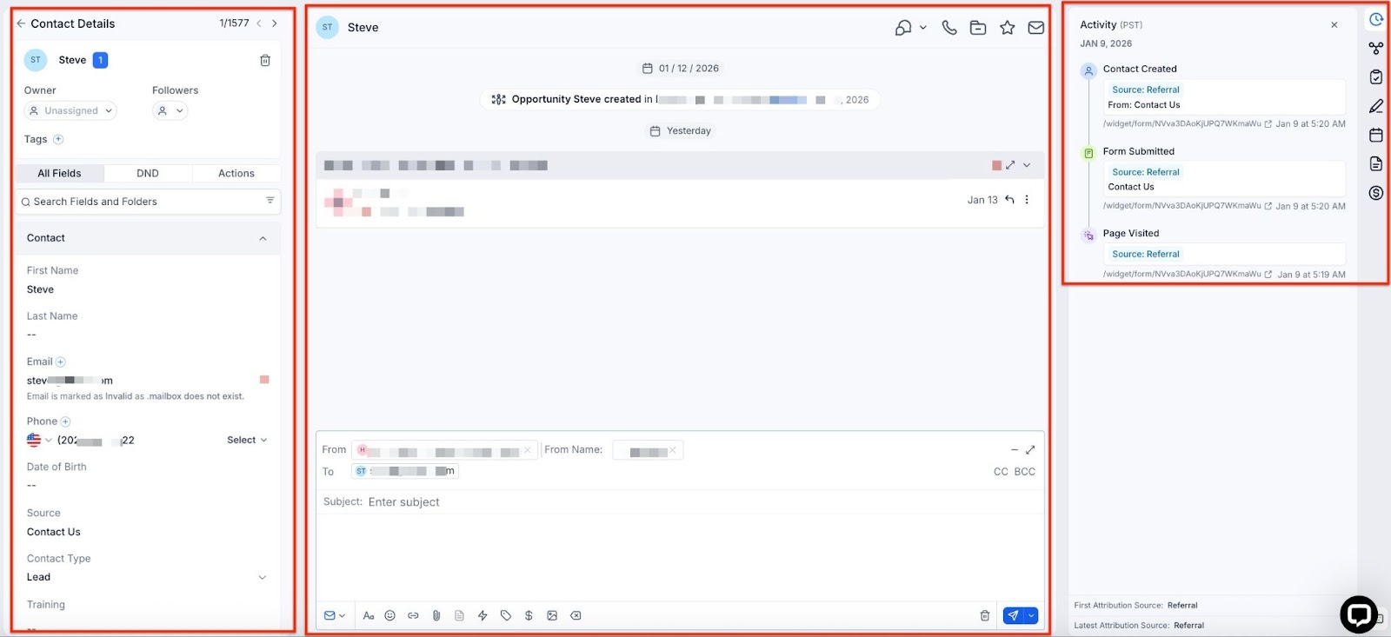This screenshot has height=637, width=1391.
Task: Add a tag with the plus icon
Action: [x=58, y=139]
